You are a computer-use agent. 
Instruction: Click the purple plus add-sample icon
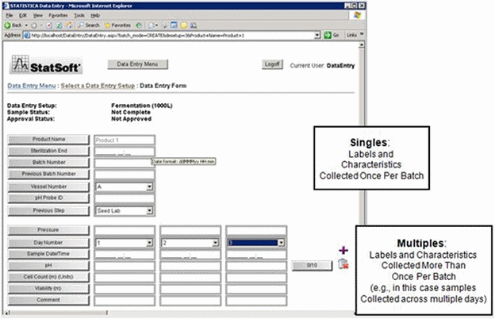(343, 251)
